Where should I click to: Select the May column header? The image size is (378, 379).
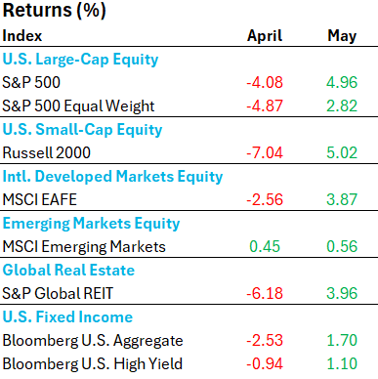tap(342, 36)
